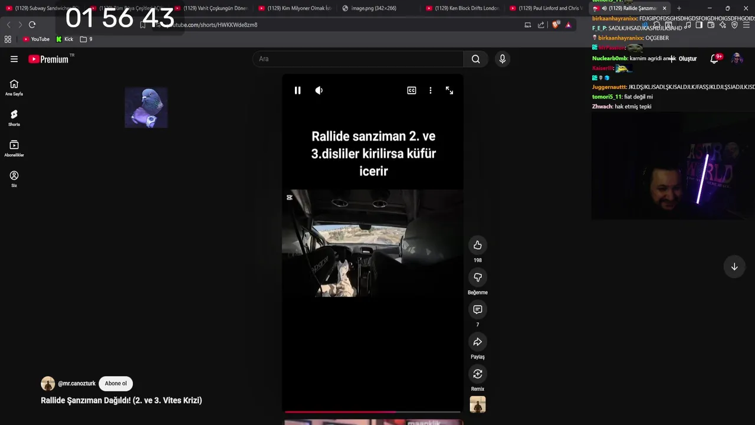Click the streamer webcam overlay

(673, 166)
